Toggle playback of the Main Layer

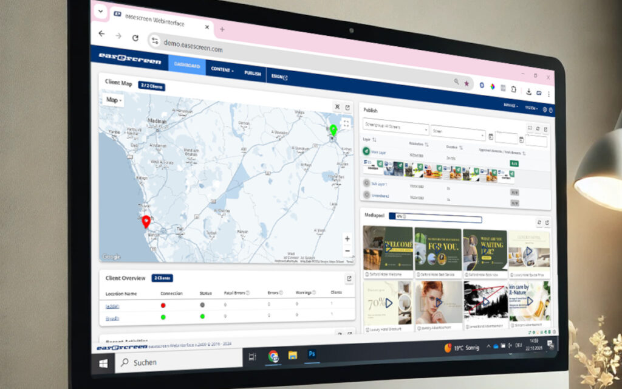pyautogui.click(x=366, y=150)
